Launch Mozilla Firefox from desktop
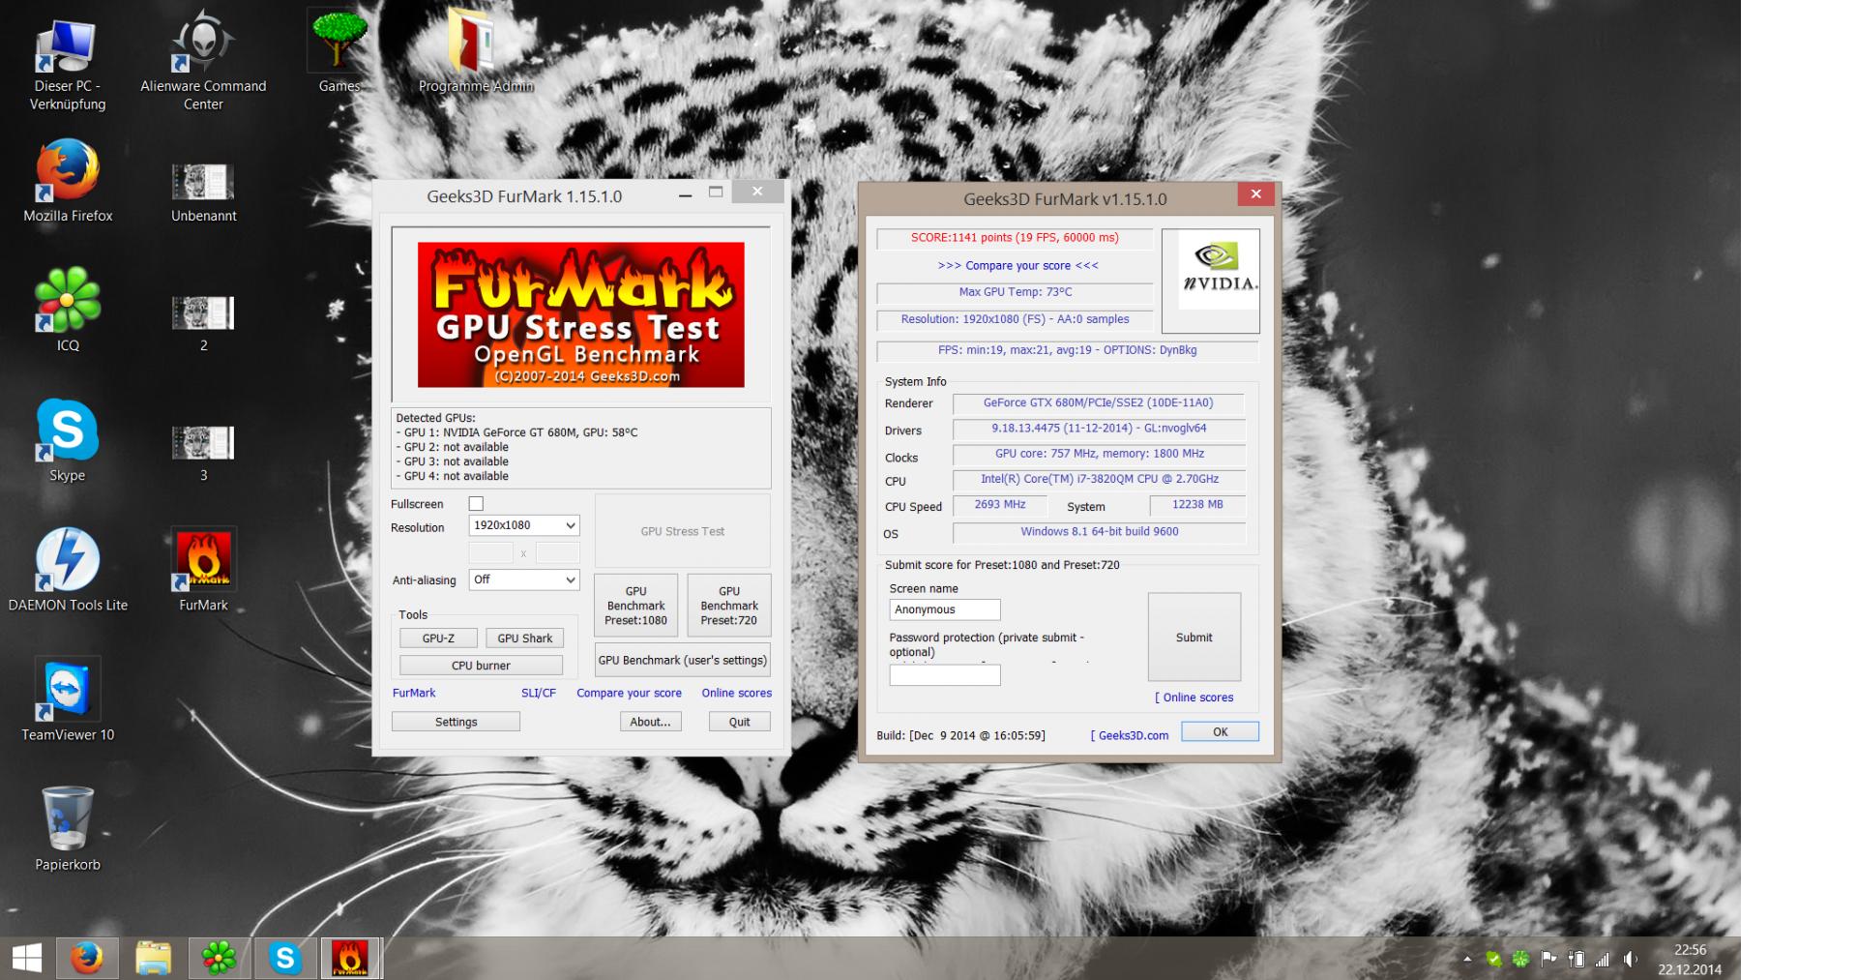1857x980 pixels. (x=68, y=182)
